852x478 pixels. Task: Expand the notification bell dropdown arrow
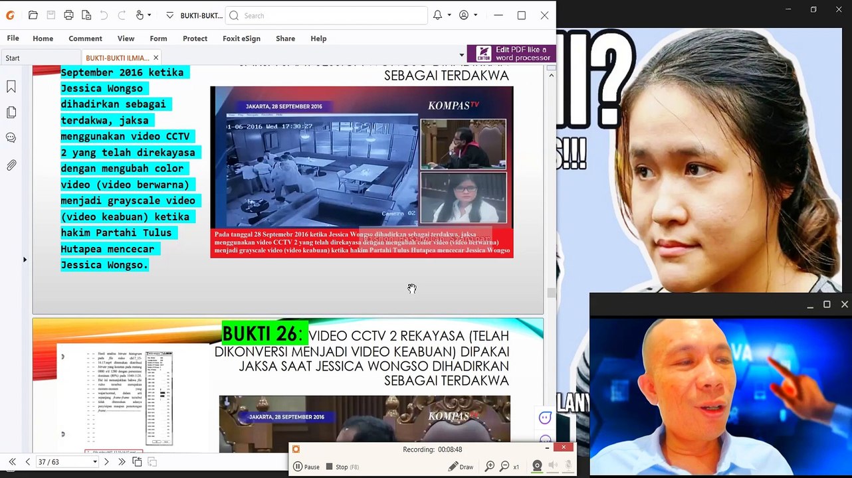click(x=449, y=15)
